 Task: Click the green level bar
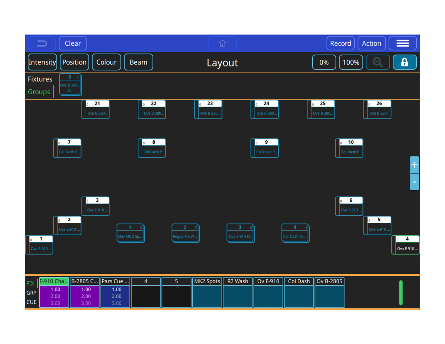401,293
